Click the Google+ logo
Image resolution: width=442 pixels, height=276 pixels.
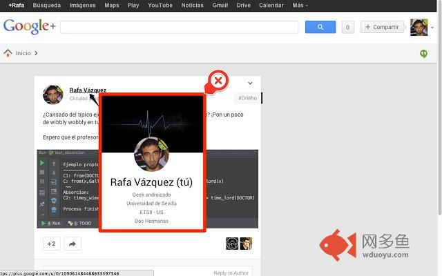(29, 26)
